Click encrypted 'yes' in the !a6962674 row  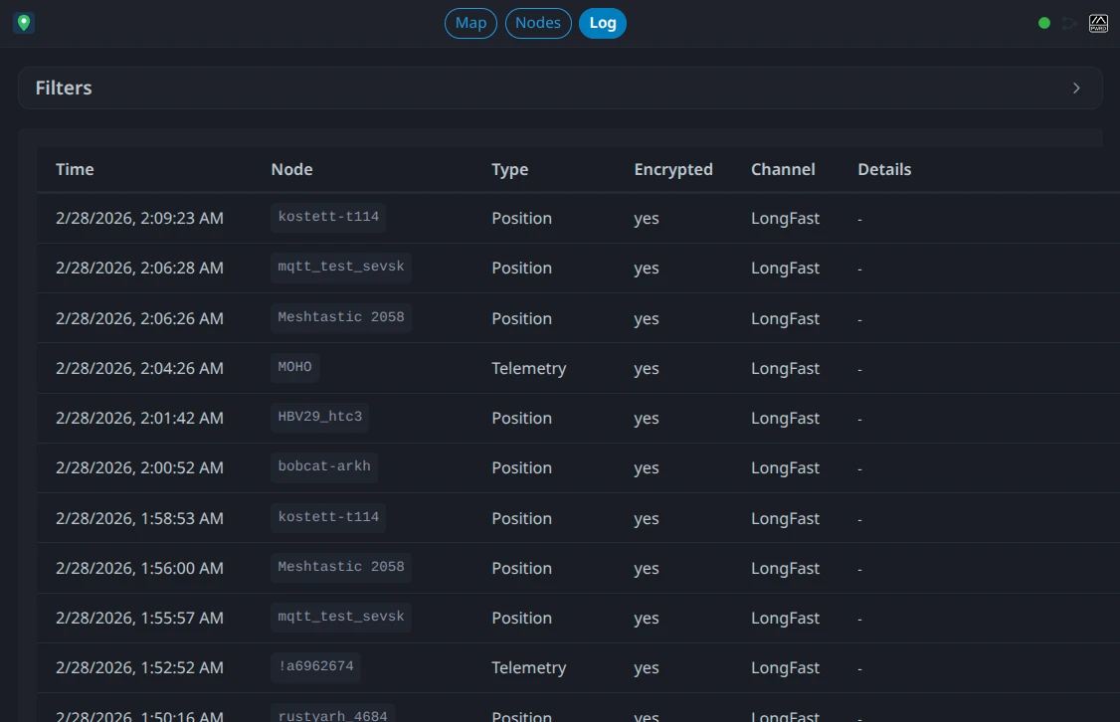click(x=646, y=668)
